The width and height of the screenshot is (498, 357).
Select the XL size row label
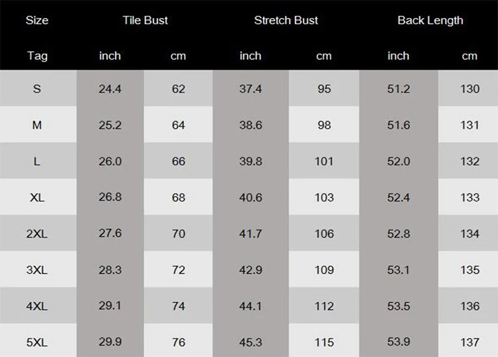click(x=37, y=198)
